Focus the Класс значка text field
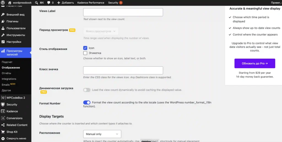Image resolution: width=282 pixels, height=142 pixels. (123, 70)
